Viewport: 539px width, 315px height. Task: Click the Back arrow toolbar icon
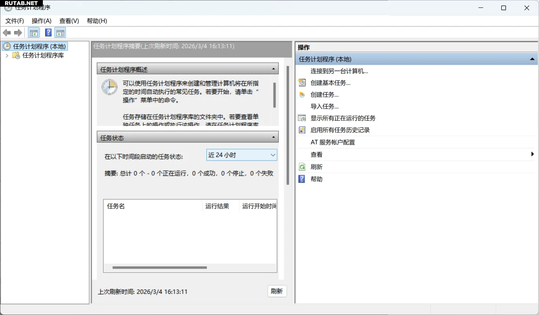7,33
